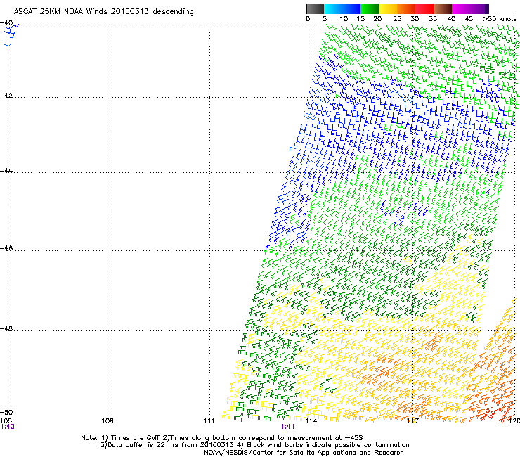Click the blue 10-15 knots legend color

tap(351, 8)
